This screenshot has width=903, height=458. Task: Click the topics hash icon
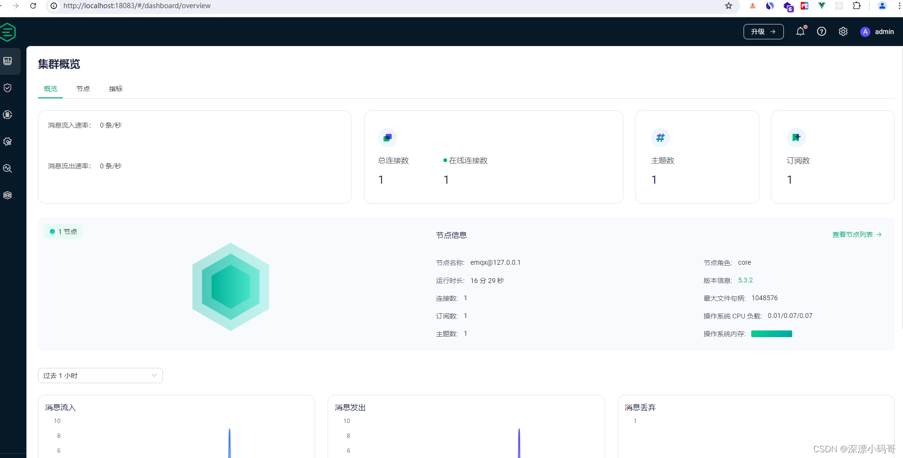pos(660,138)
